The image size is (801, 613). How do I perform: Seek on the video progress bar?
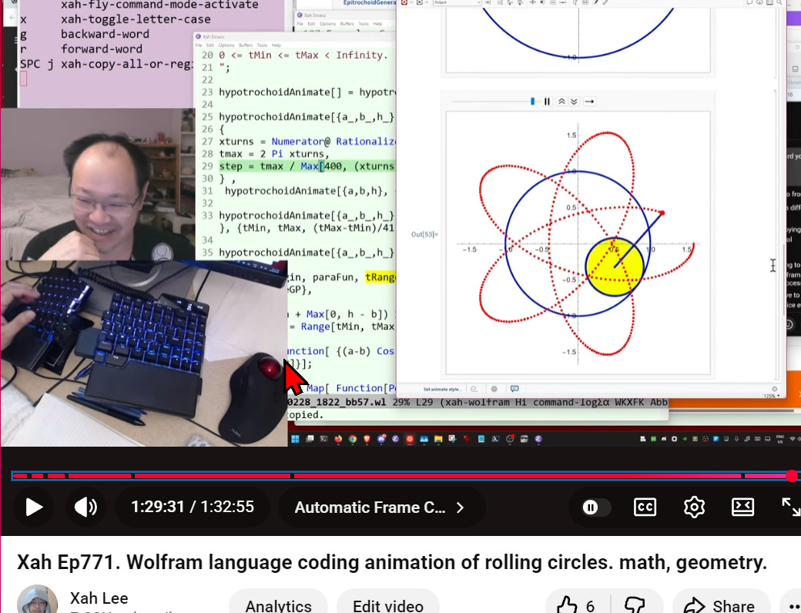point(400,476)
